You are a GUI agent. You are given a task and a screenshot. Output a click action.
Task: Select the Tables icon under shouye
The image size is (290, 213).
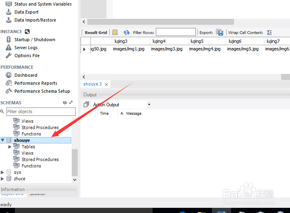(16, 147)
